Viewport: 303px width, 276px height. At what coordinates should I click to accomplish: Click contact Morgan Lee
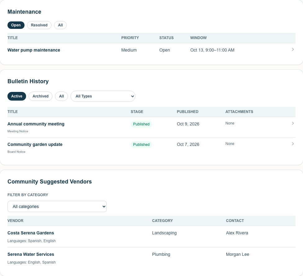(x=237, y=254)
